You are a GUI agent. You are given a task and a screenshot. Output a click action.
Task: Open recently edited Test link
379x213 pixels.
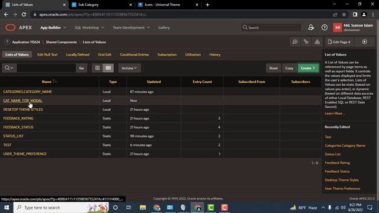328,137
